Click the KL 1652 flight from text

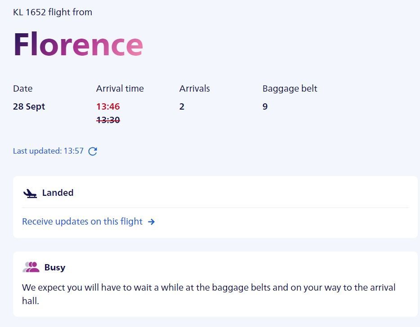coord(53,12)
